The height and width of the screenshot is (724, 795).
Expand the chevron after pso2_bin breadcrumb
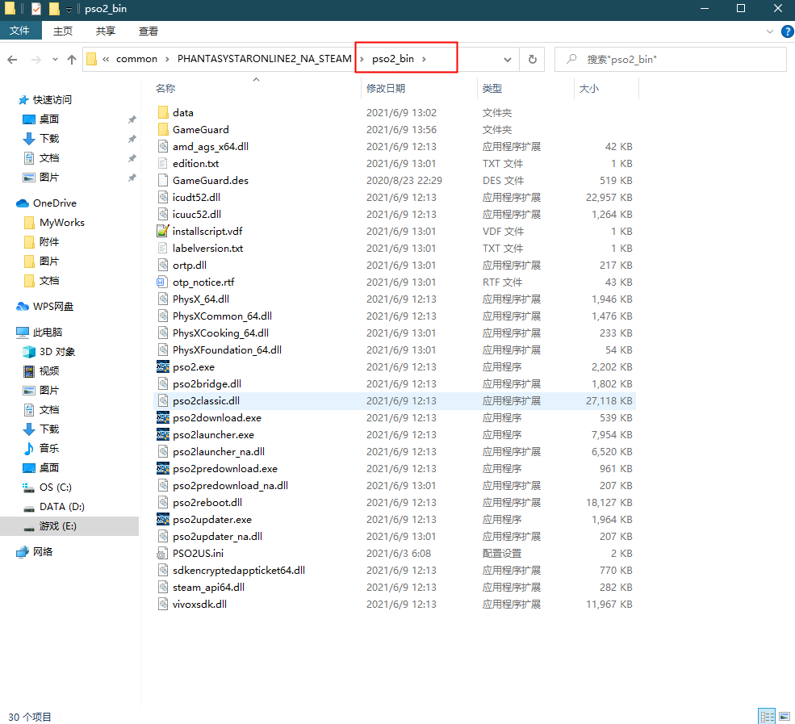click(x=424, y=59)
